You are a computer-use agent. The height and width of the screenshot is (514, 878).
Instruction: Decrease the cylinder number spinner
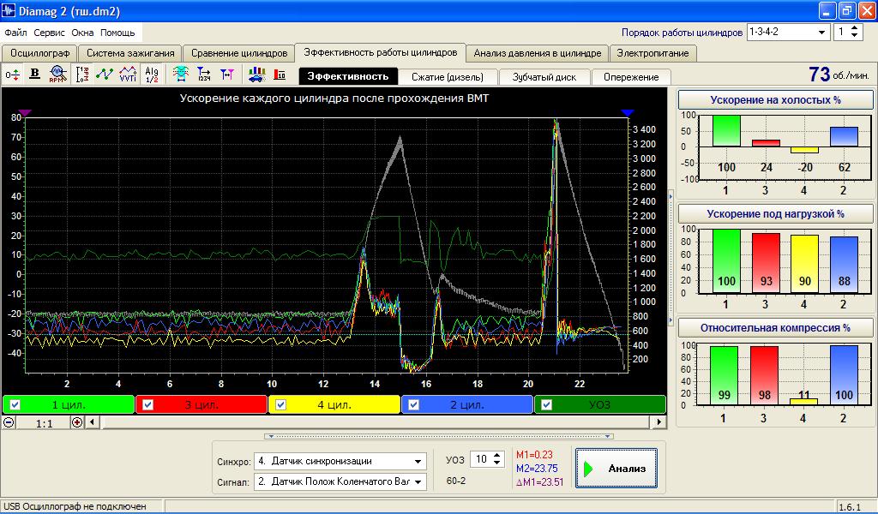[855, 36]
